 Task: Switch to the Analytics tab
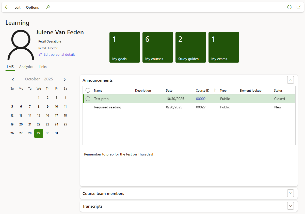pyautogui.click(x=26, y=67)
